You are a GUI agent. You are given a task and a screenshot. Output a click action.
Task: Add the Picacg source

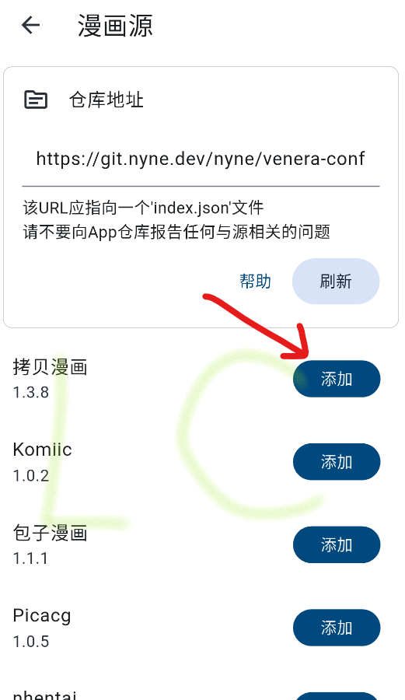coord(337,628)
